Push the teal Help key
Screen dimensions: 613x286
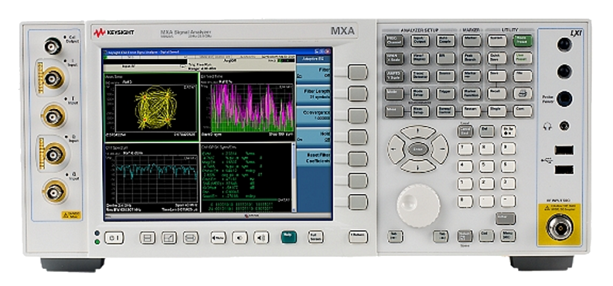(x=289, y=237)
